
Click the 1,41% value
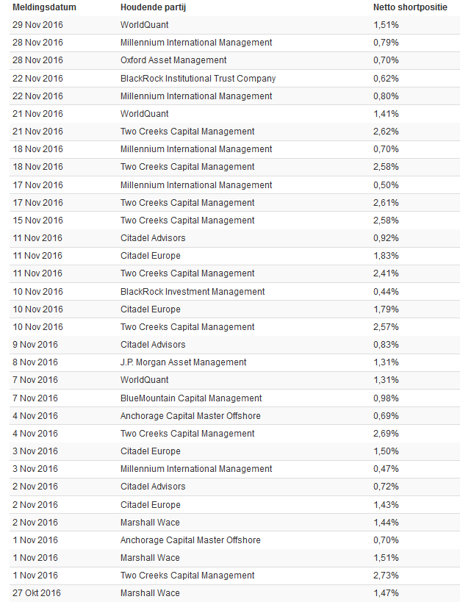386,114
